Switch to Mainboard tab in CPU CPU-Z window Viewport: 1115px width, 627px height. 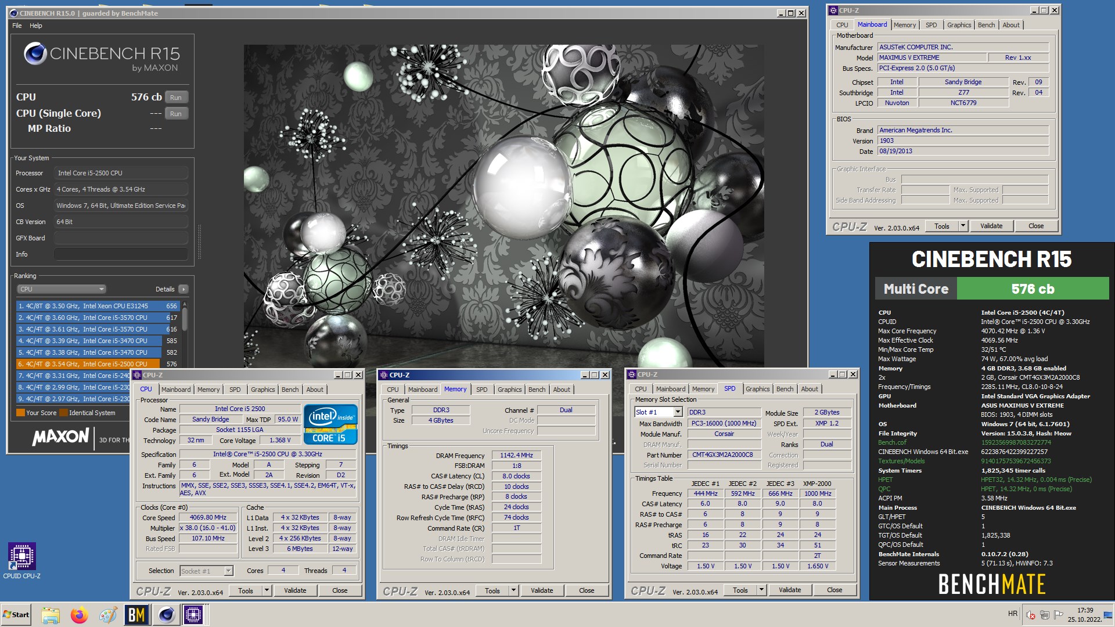tap(175, 390)
